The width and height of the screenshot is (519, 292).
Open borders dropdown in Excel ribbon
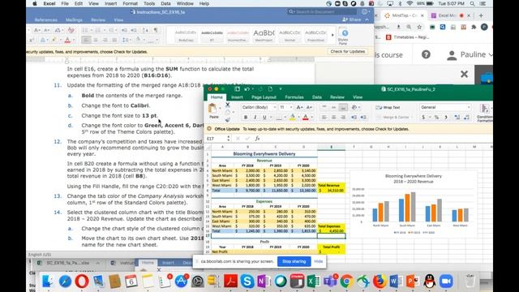click(x=285, y=118)
